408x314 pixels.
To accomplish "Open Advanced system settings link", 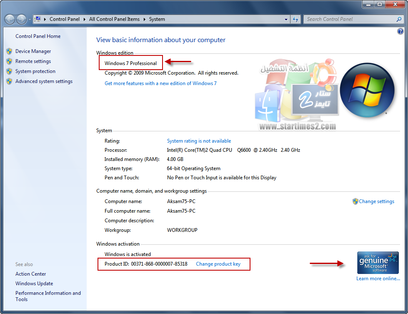I will [44, 81].
